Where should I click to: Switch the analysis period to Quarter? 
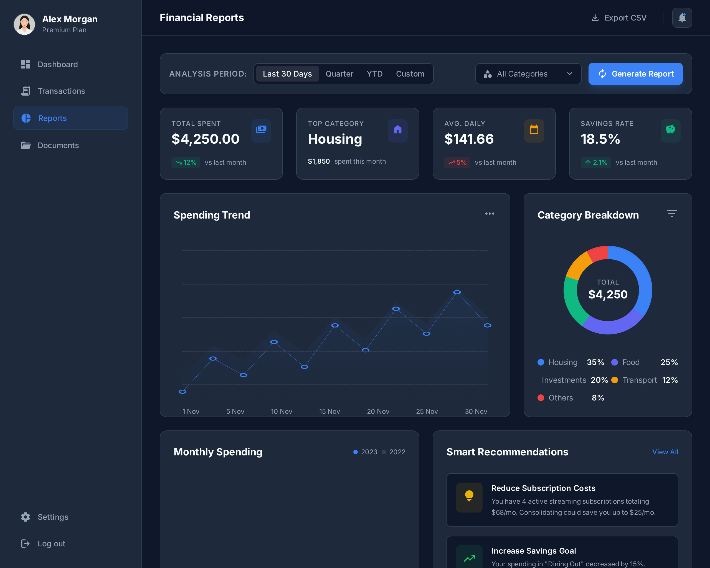(x=339, y=74)
